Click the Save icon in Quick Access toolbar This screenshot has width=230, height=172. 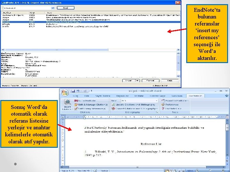coord(73,91)
